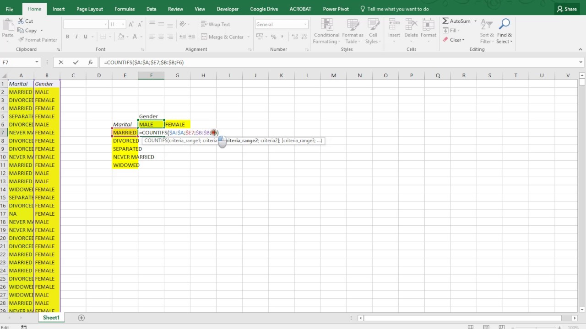Click Decrease Font Size icon
Viewport: 586px width, 329px height.
coord(141,24)
